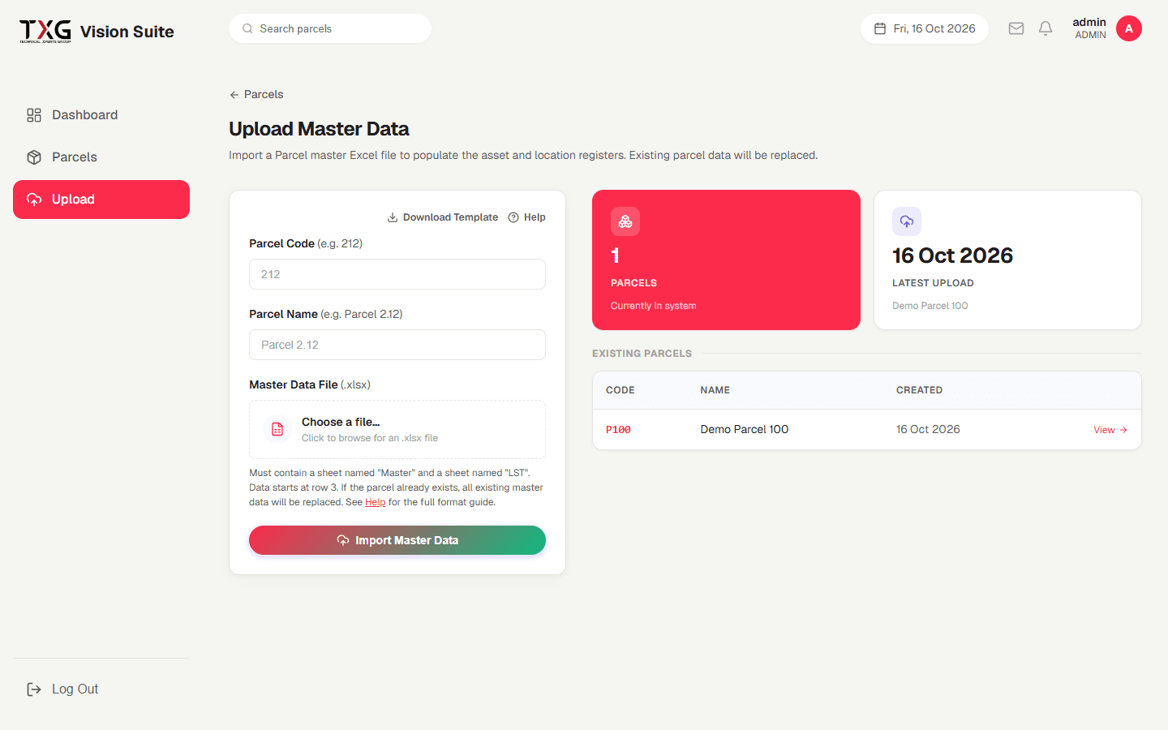Click the CREATED column header
Viewport: 1168px width, 730px height.
click(x=920, y=390)
